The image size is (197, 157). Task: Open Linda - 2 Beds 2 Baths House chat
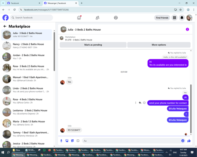click(x=26, y=90)
